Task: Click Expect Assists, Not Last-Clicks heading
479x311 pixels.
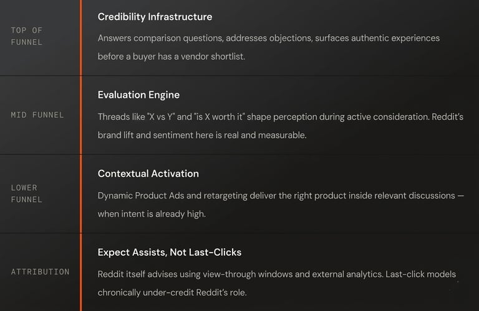Action: [x=170, y=252]
